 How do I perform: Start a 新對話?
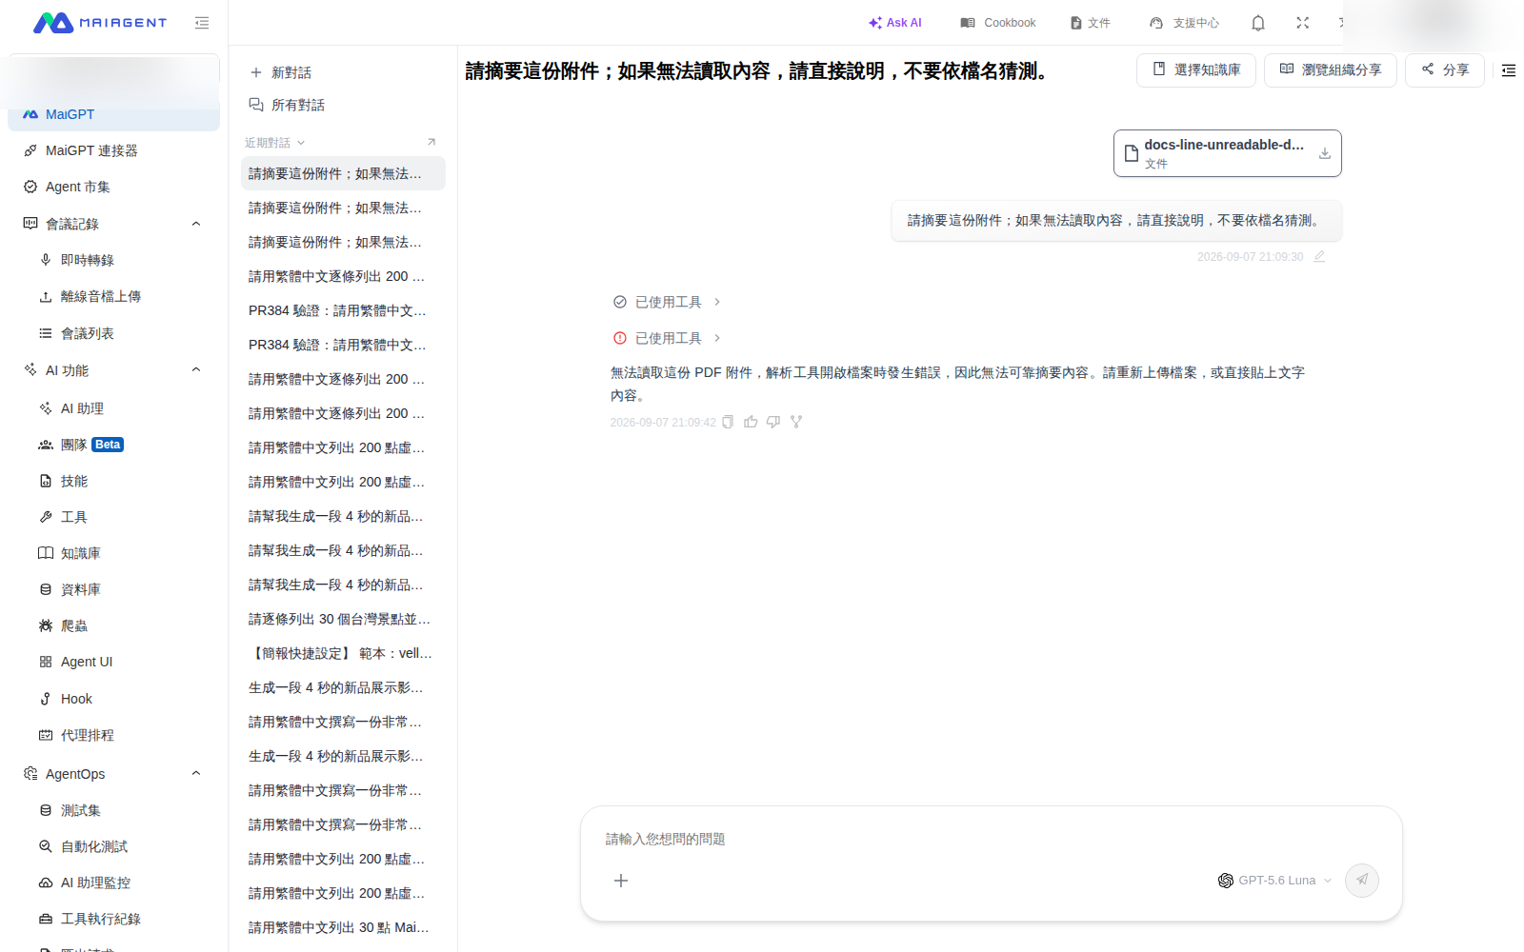(281, 72)
